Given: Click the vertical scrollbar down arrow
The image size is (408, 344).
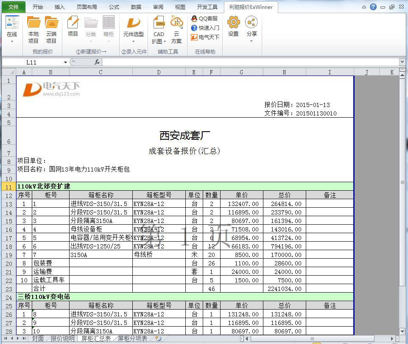Looking at the screenshot, I should [402, 331].
